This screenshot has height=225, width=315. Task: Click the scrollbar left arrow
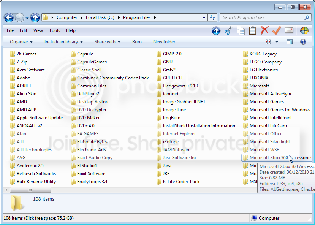point(6,190)
